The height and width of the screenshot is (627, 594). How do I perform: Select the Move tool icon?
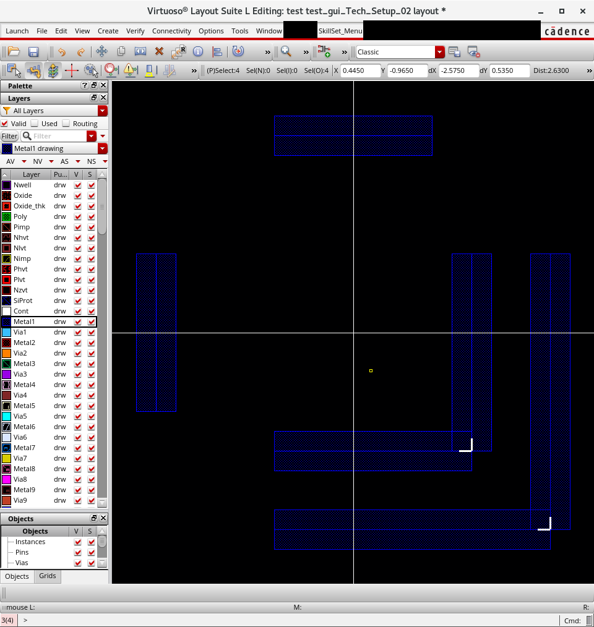click(101, 52)
